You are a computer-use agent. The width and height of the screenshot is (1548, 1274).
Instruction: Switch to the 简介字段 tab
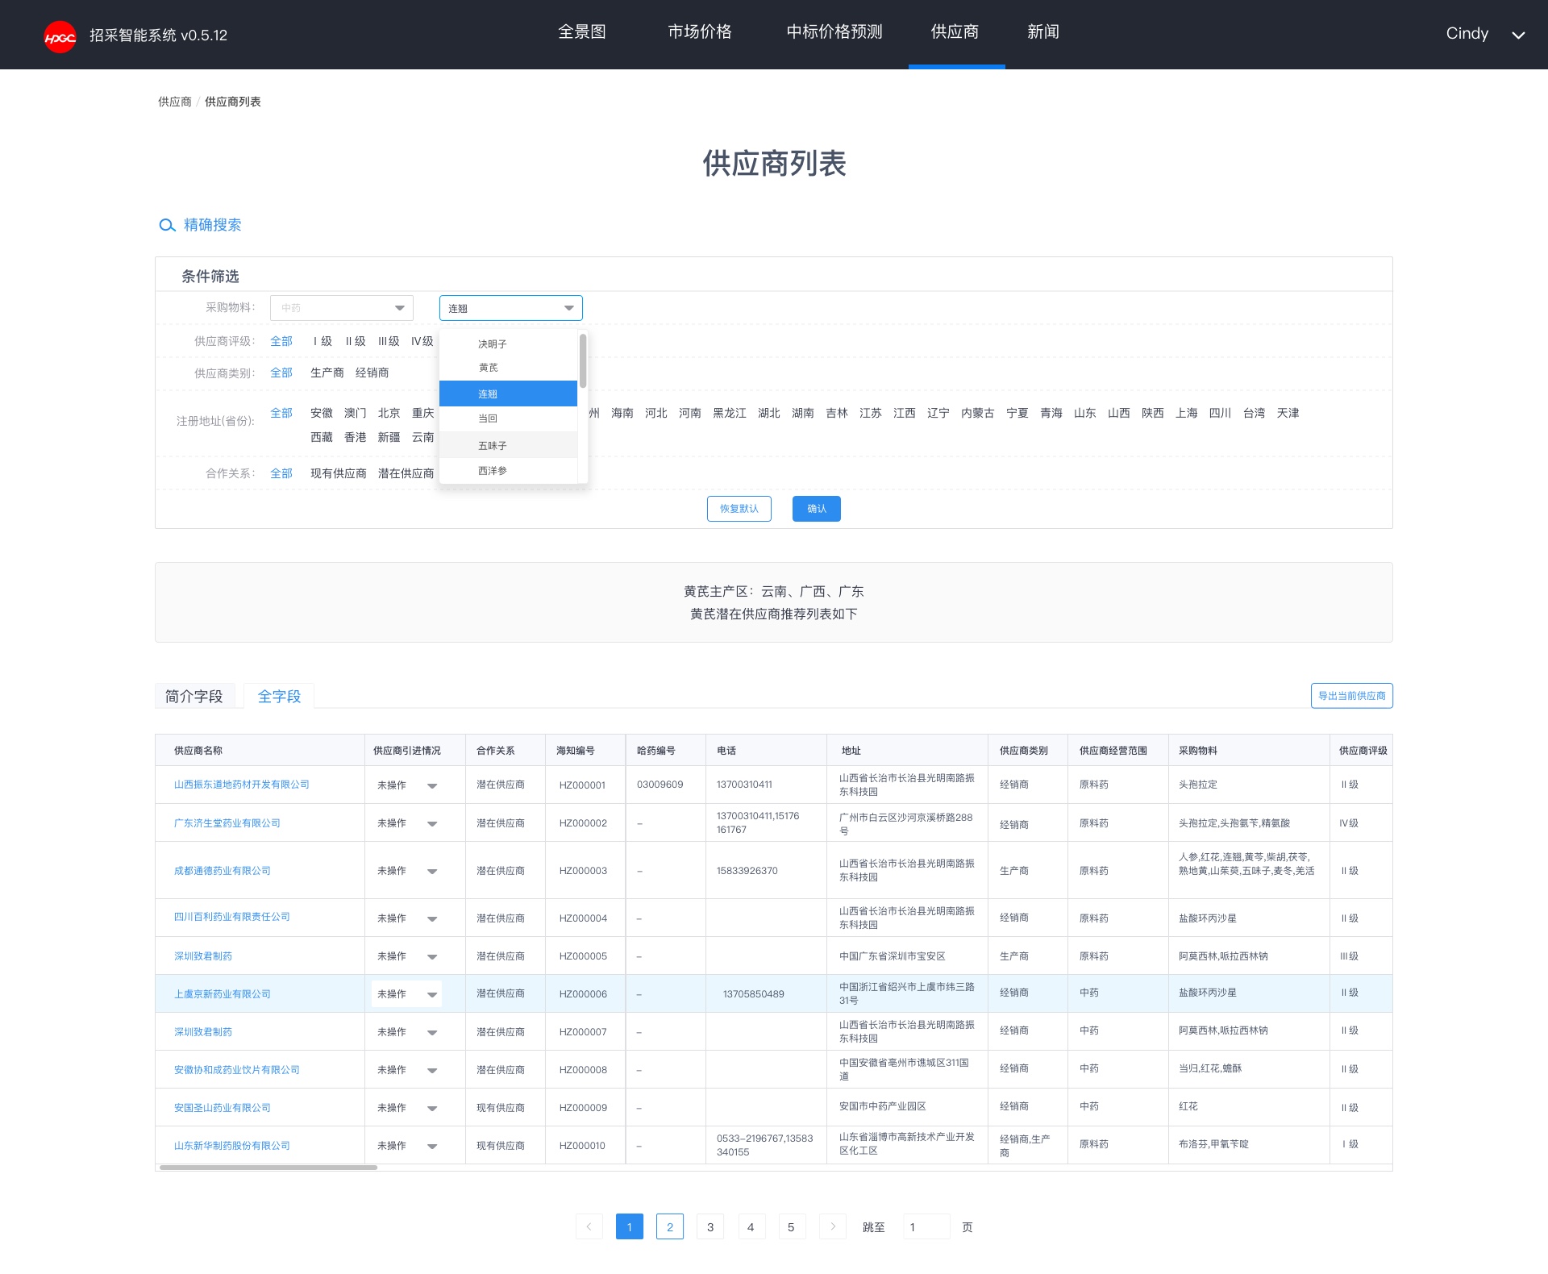point(194,697)
